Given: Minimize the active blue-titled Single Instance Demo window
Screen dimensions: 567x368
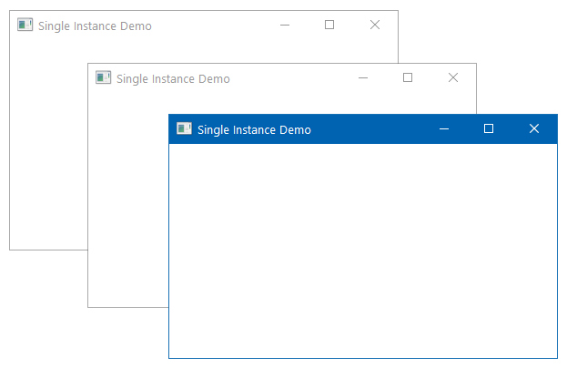Looking at the screenshot, I should point(444,128).
